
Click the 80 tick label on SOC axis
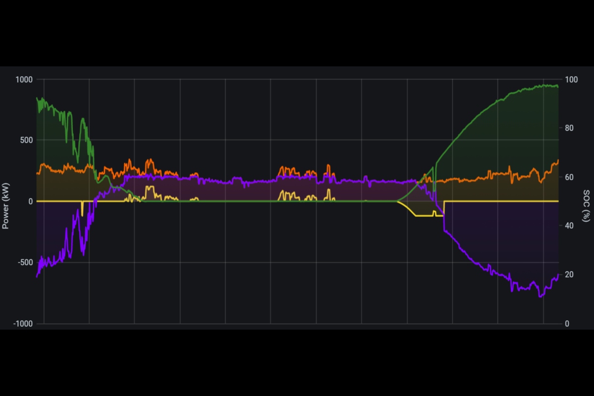pyautogui.click(x=569, y=128)
